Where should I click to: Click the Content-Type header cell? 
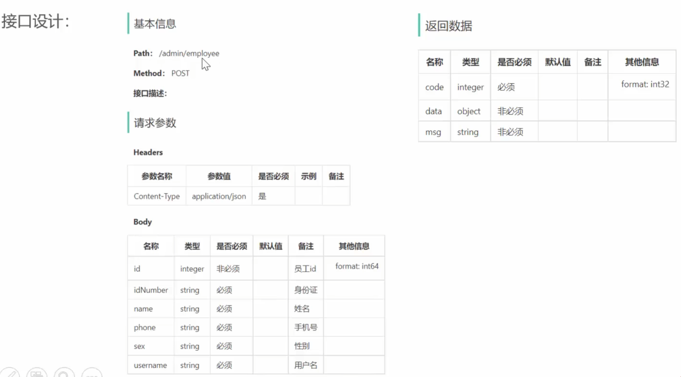click(x=157, y=196)
